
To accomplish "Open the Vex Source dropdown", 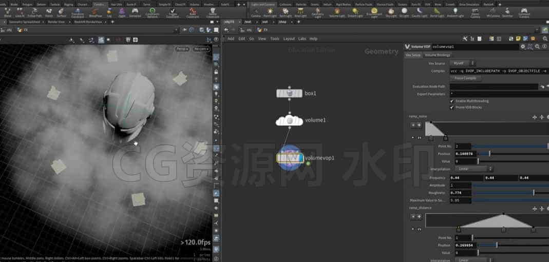I will (463, 63).
